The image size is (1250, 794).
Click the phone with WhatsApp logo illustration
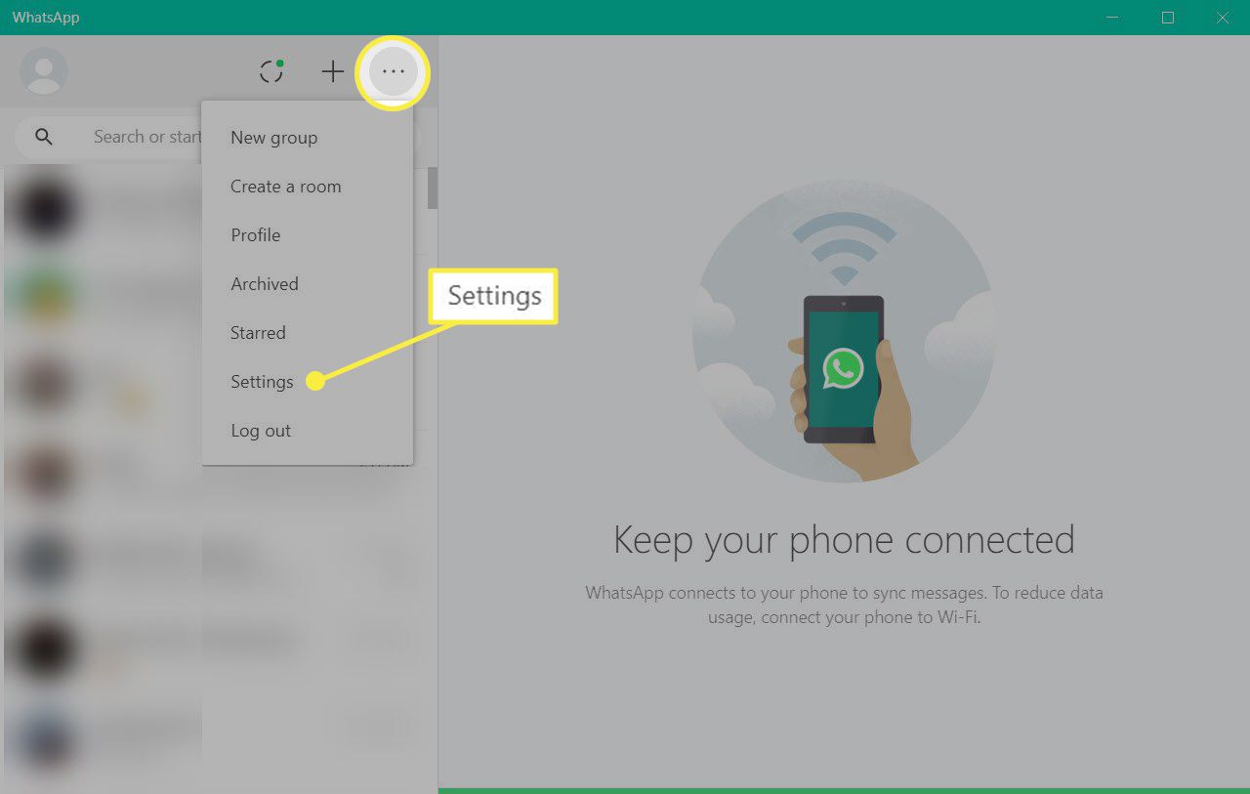point(843,369)
